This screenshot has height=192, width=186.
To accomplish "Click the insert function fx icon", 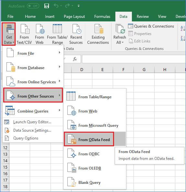I will 75,59.
